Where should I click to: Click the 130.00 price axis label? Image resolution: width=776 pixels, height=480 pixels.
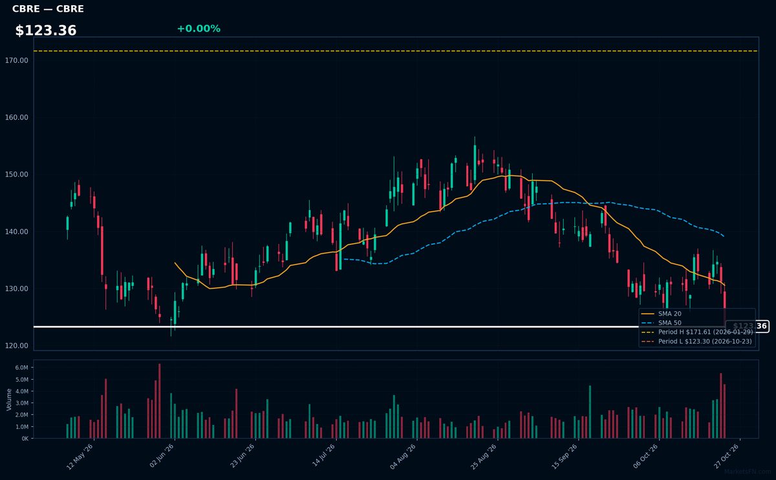17,289
